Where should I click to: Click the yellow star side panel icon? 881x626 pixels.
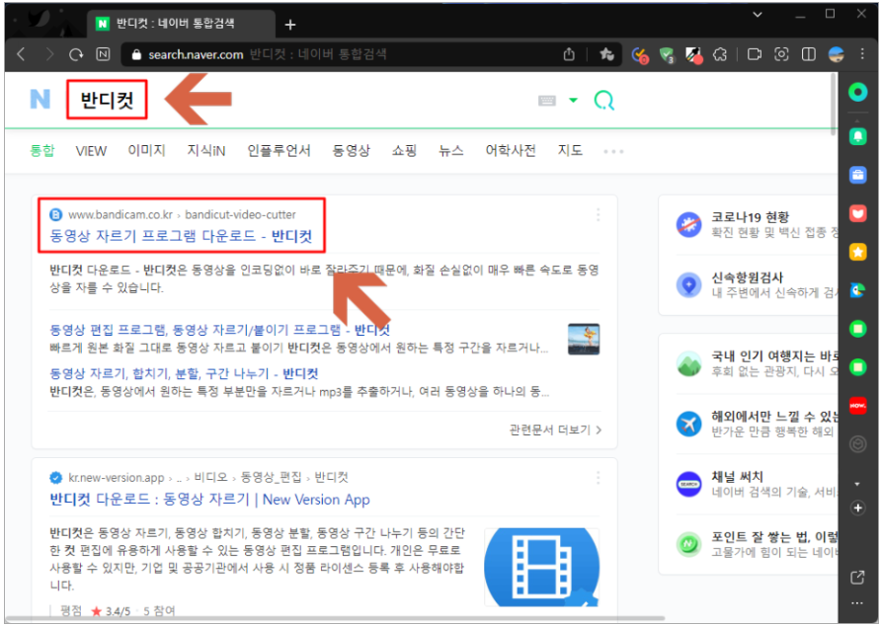[x=858, y=253]
